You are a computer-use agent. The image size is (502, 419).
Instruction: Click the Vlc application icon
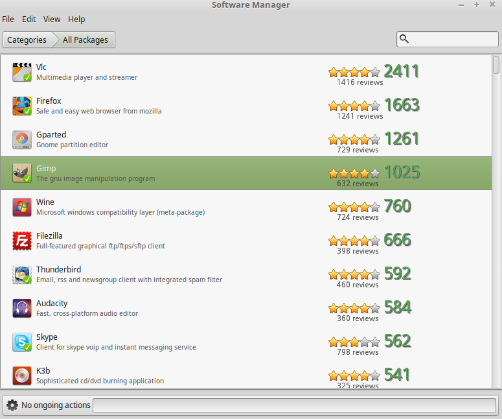point(22,72)
